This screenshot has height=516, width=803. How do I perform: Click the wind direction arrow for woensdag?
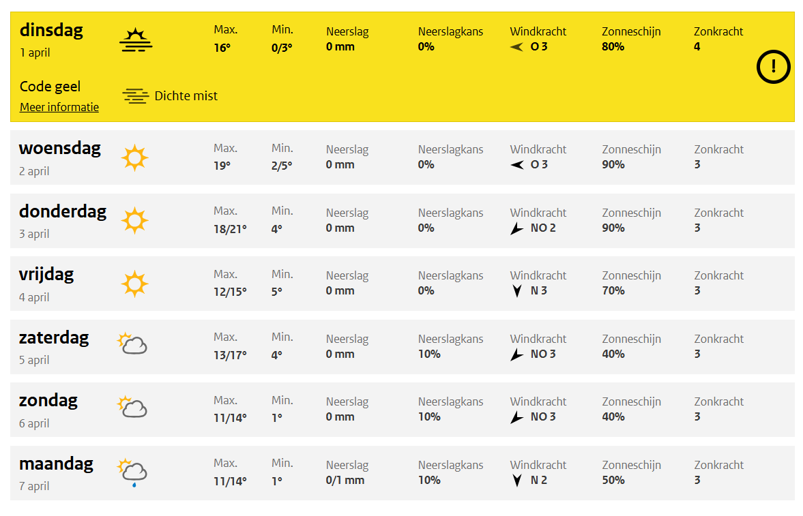pos(517,164)
